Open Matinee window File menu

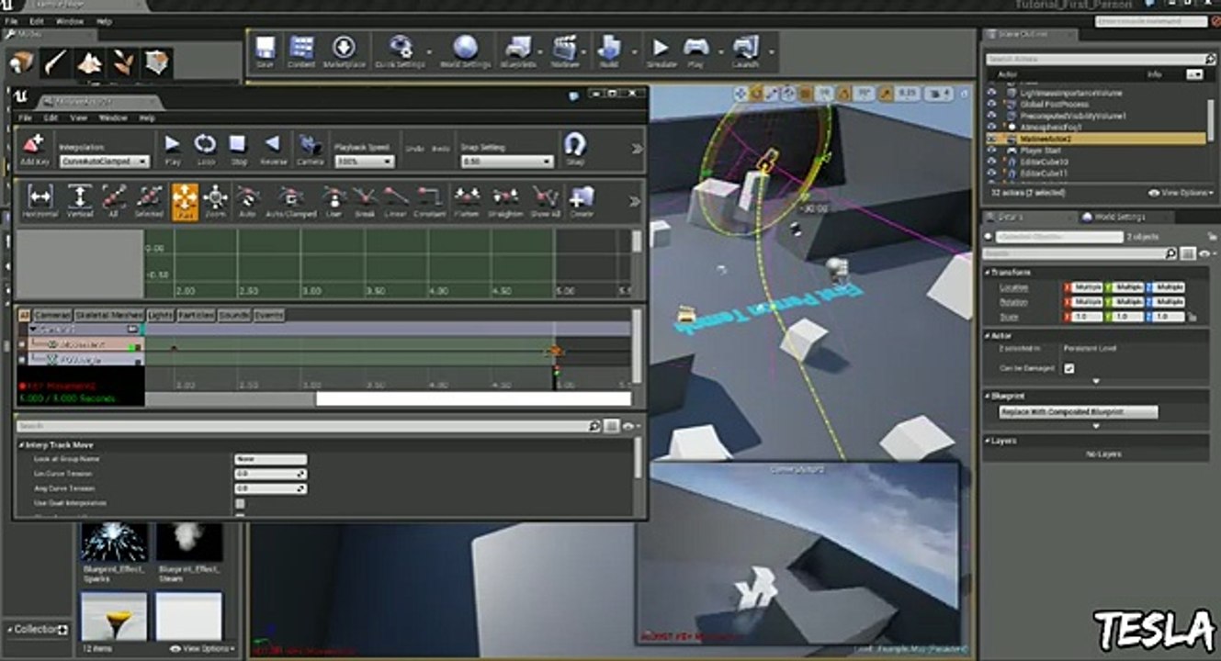tap(26, 118)
